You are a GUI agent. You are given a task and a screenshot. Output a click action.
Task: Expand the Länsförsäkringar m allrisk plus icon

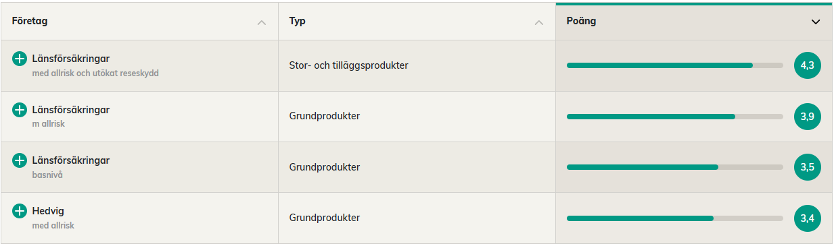pyautogui.click(x=20, y=110)
